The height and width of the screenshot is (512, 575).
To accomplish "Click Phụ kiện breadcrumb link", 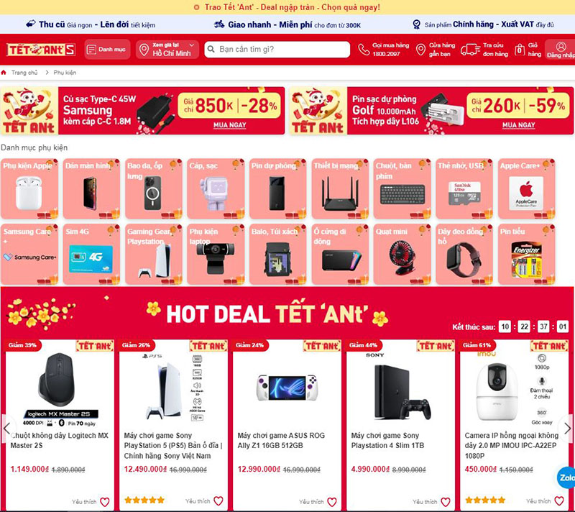I will 65,73.
